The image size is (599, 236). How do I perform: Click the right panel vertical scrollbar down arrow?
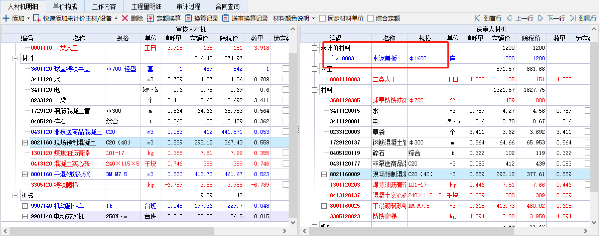[594, 222]
